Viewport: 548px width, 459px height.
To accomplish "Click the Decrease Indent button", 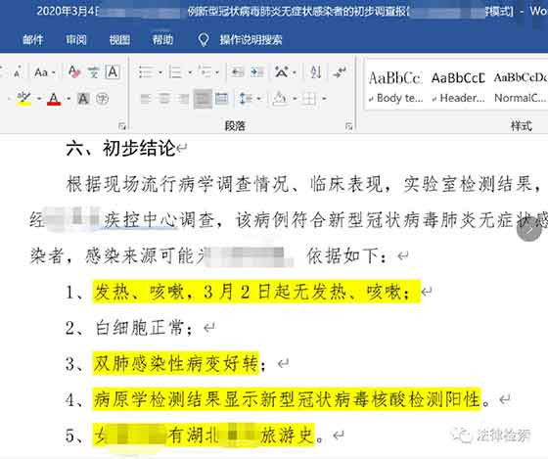I will click(x=237, y=72).
